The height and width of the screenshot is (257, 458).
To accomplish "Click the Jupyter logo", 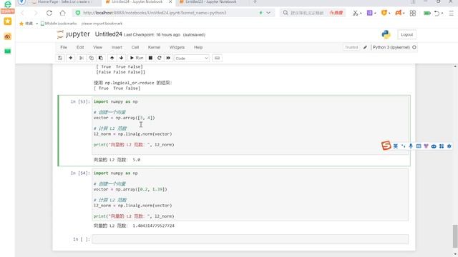I will 74,34.
